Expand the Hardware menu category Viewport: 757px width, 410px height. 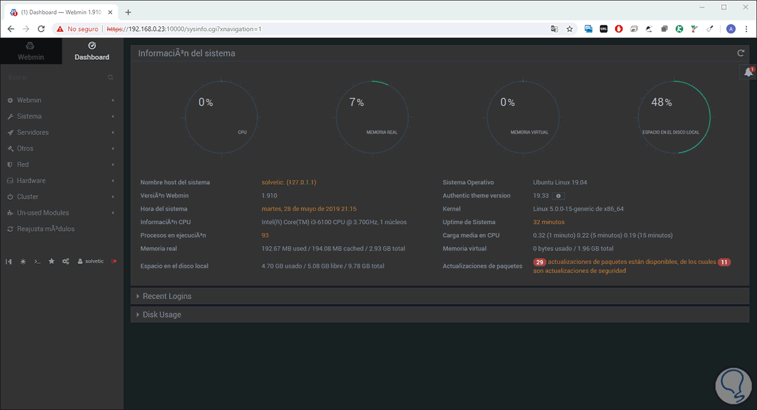pyautogui.click(x=61, y=180)
